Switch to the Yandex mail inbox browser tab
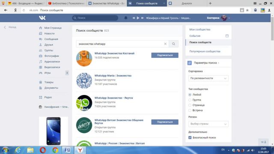 (27, 3)
